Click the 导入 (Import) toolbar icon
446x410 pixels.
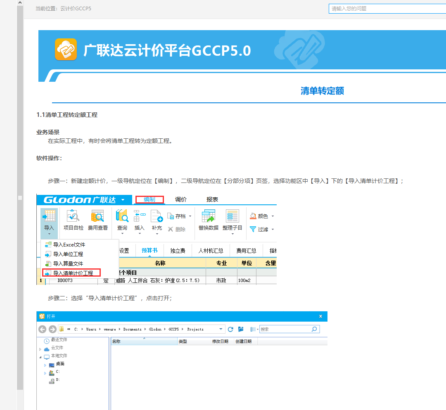point(50,216)
